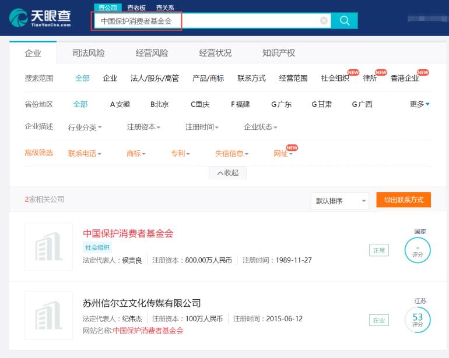This screenshot has width=449, height=358.
Task: Open the 行业分类 dropdown
Action: pos(85,127)
